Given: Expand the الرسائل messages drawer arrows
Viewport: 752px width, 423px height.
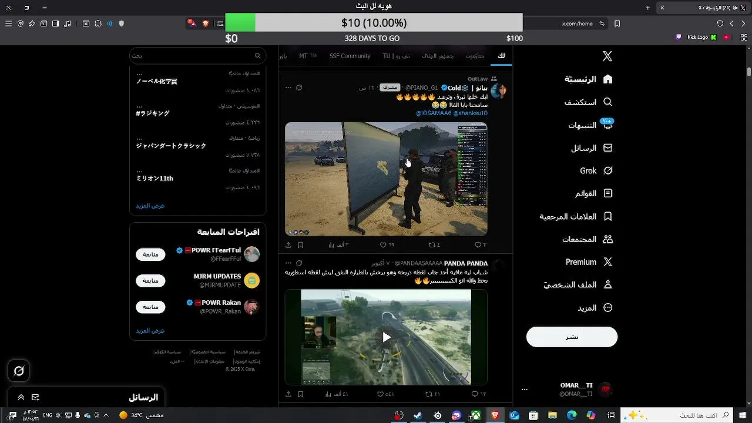Looking at the screenshot, I should click(21, 398).
